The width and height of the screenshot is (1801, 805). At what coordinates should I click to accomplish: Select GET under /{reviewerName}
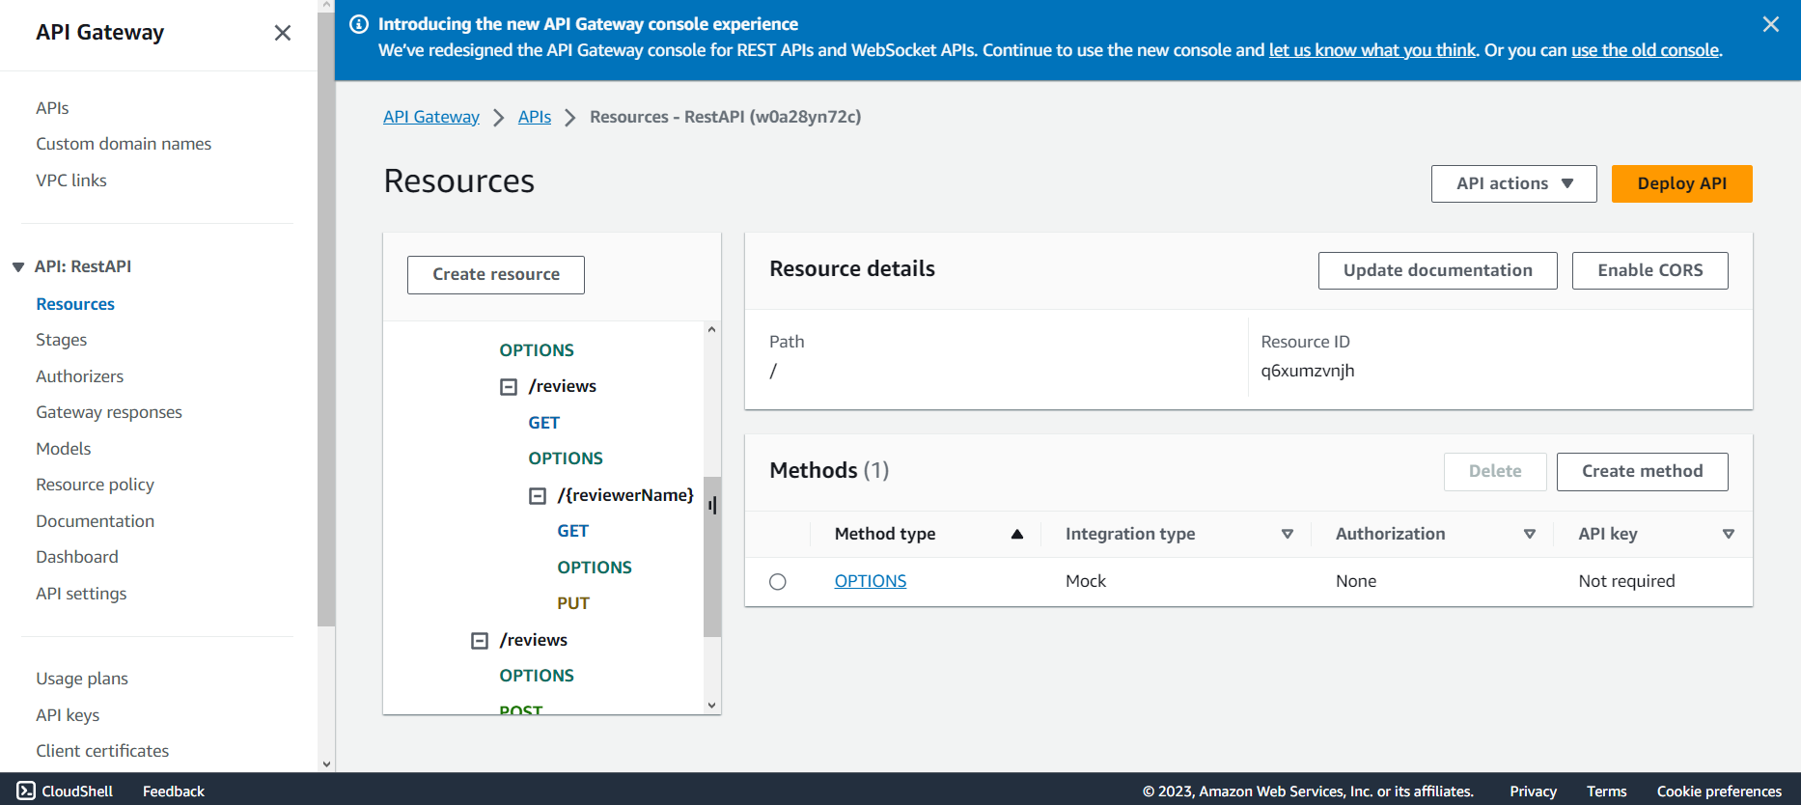point(573,531)
